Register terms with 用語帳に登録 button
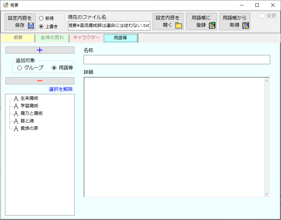Viewport: 281px width, 220px height. pyautogui.click(x=201, y=22)
